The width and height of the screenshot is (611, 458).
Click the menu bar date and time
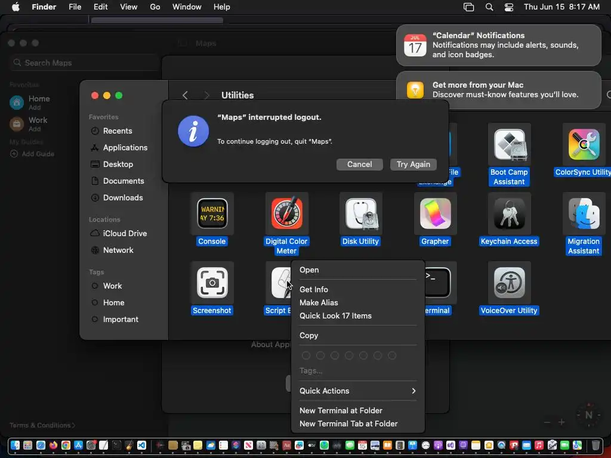561,7
